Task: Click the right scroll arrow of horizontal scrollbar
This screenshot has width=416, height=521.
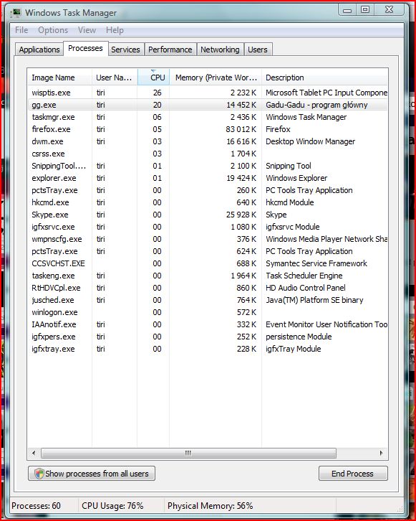Action: point(381,453)
